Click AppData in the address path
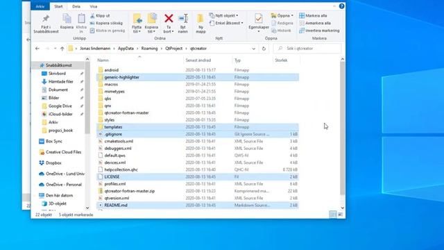 pyautogui.click(x=126, y=49)
